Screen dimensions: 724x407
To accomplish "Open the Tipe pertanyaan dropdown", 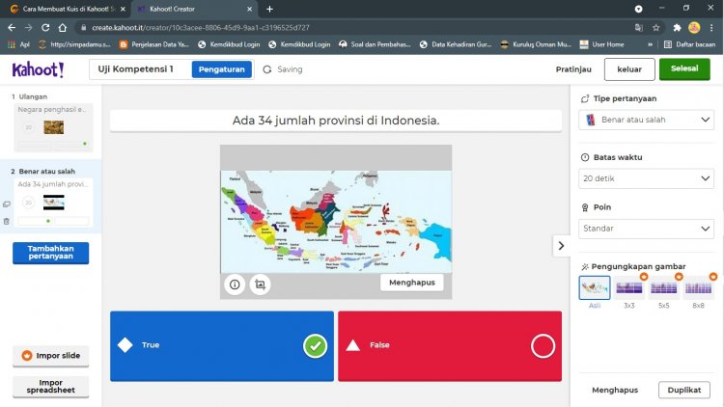I will tap(647, 120).
